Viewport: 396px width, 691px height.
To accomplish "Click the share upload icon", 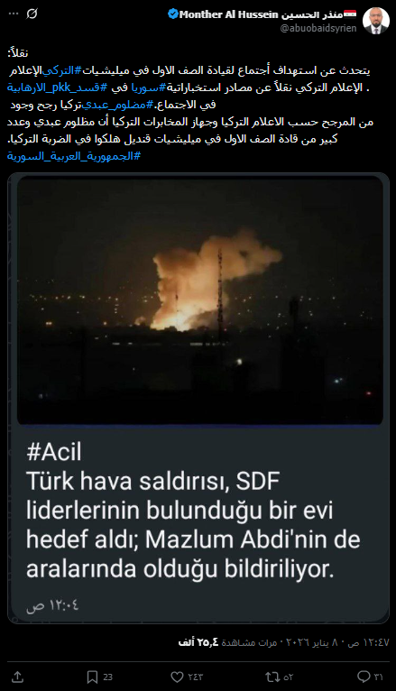I will point(17,677).
